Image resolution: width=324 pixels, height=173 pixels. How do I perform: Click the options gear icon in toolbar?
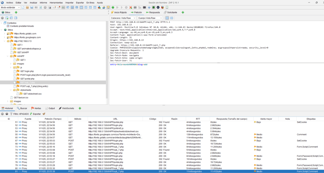coord(45,7)
